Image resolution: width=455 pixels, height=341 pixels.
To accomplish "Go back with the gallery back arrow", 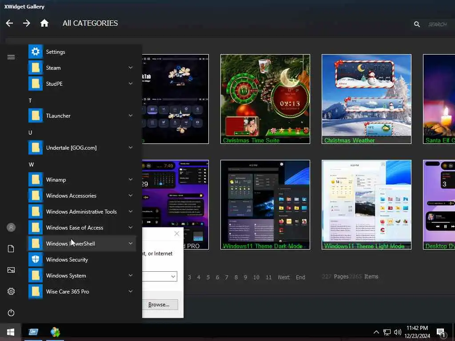I will 9,23.
